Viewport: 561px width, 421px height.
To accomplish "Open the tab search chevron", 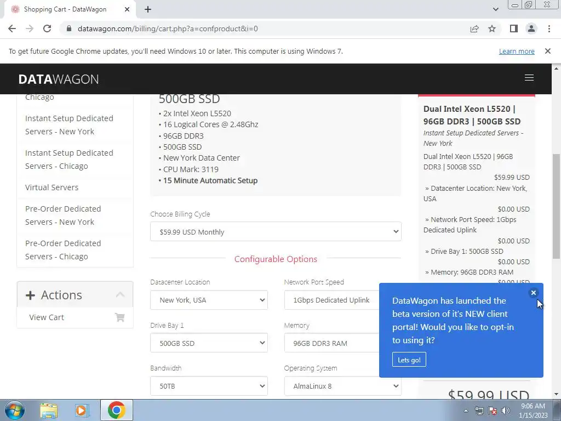I will pyautogui.click(x=495, y=9).
